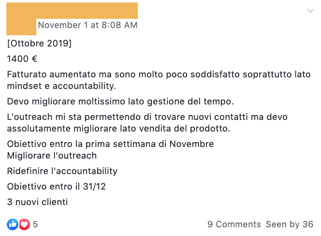Image resolution: width=321 pixels, height=236 pixels.
Task: Click the 3 nuovi clienti line
Action: coord(37,202)
